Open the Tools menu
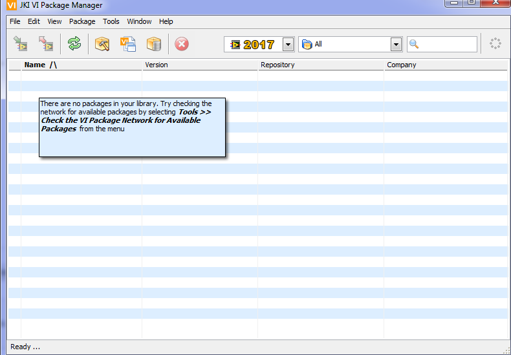The image size is (511, 355). click(111, 21)
